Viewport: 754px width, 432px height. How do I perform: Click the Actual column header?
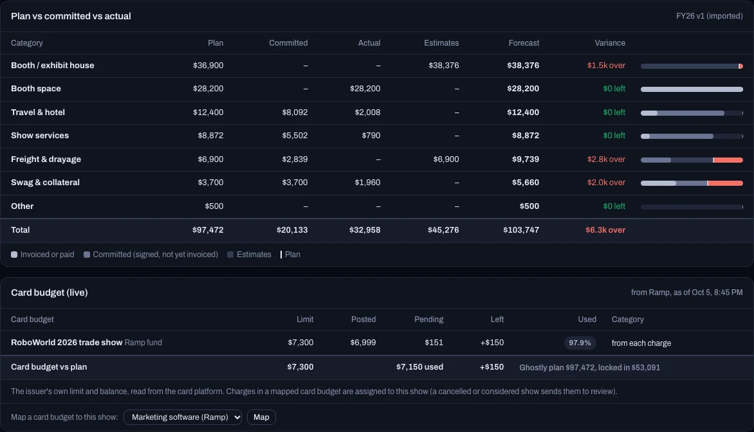tap(369, 43)
